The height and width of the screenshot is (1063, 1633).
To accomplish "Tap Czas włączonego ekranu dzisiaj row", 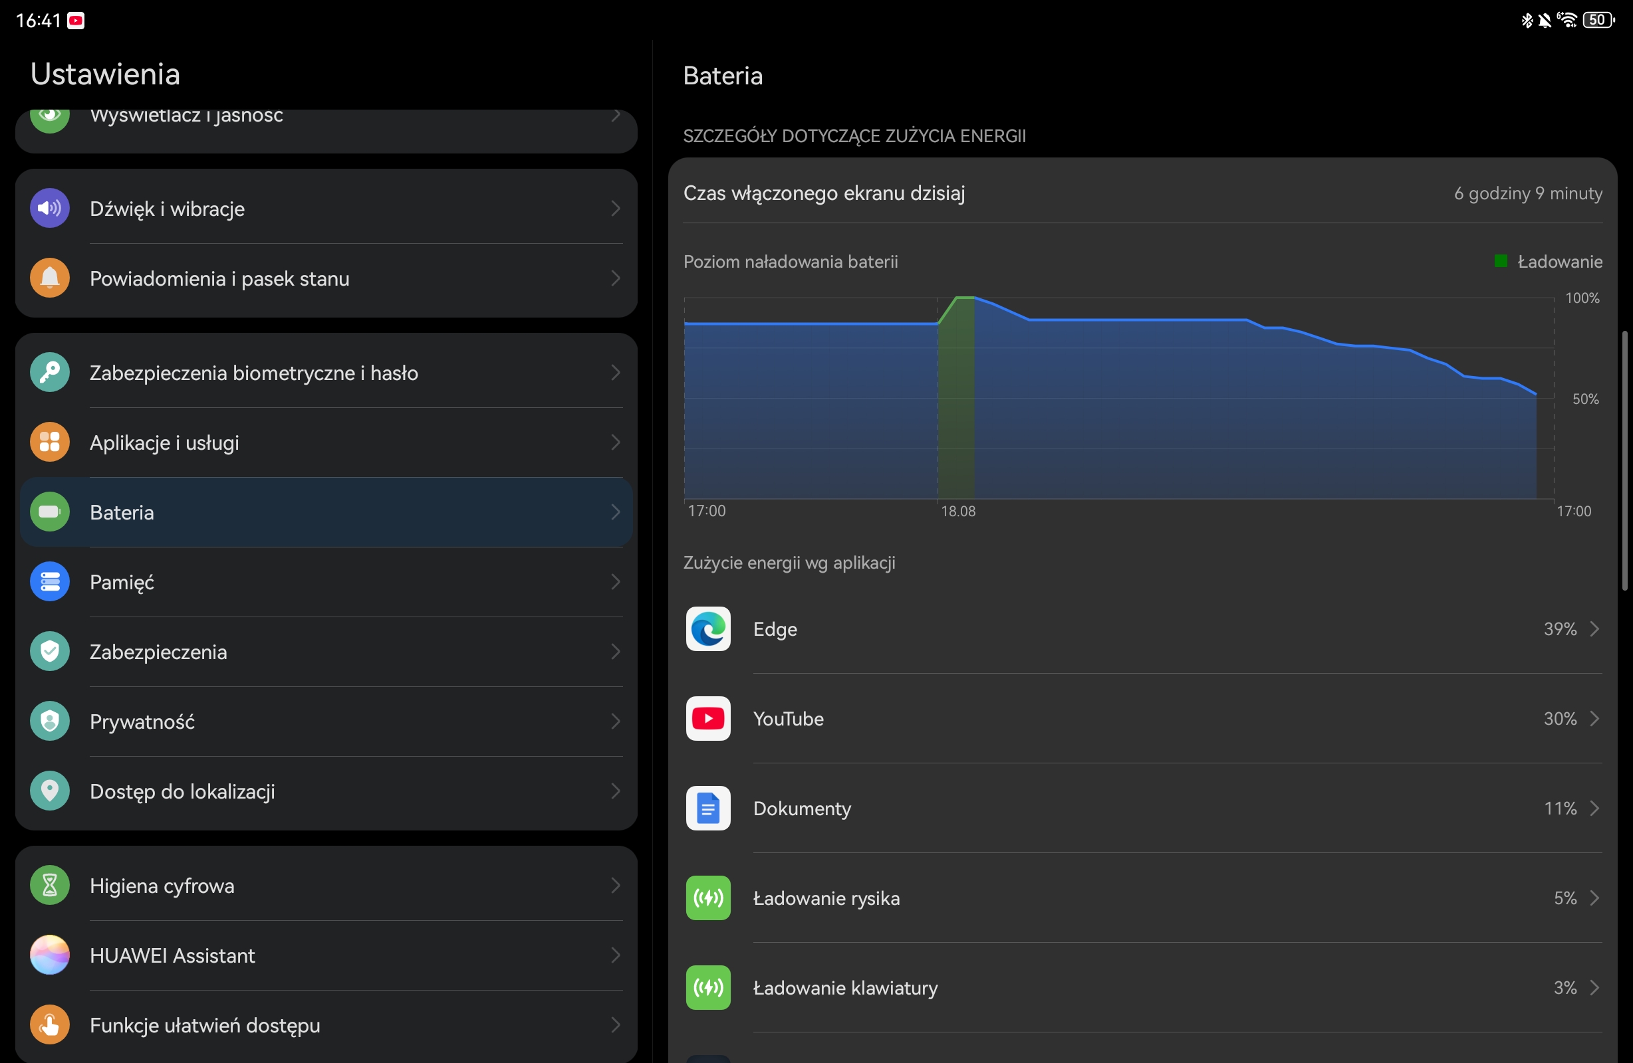I will [1143, 193].
